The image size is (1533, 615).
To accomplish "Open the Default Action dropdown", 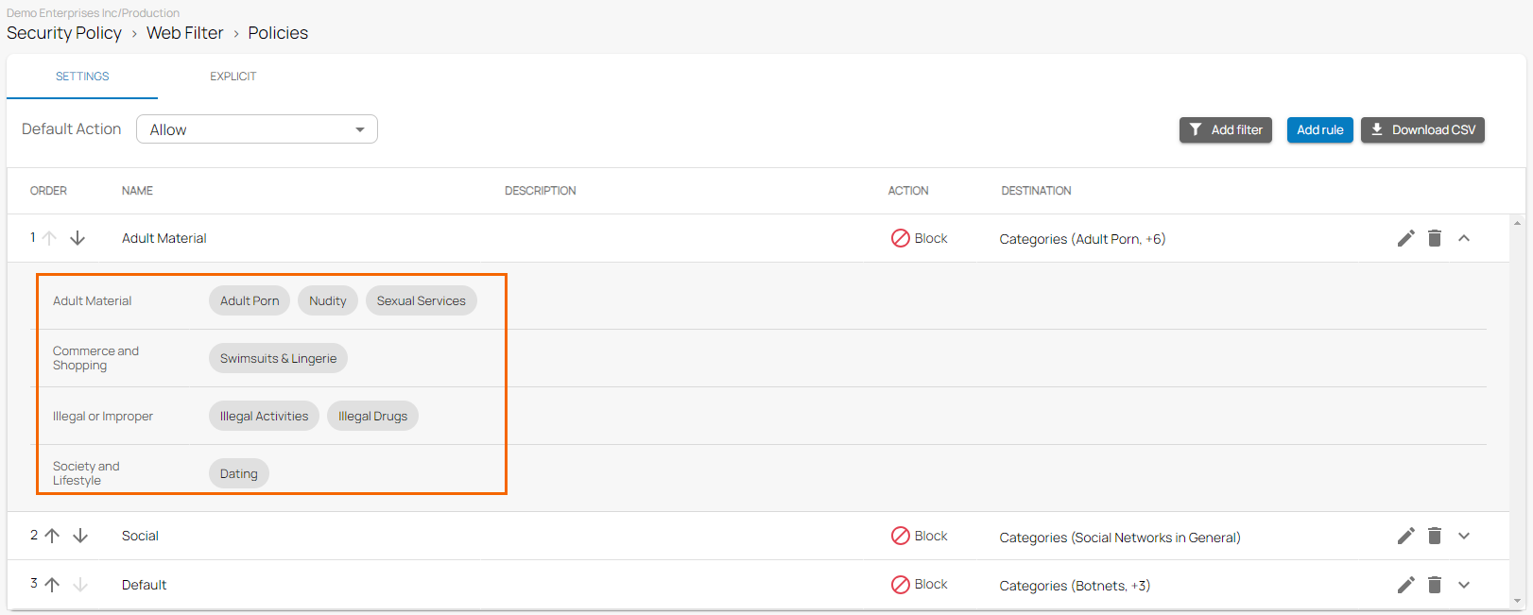I will pos(257,129).
